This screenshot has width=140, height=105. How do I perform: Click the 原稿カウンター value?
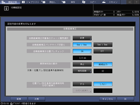pos(114,12)
